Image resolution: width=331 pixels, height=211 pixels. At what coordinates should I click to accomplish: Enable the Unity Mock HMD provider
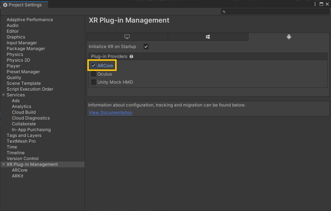pyautogui.click(x=93, y=82)
